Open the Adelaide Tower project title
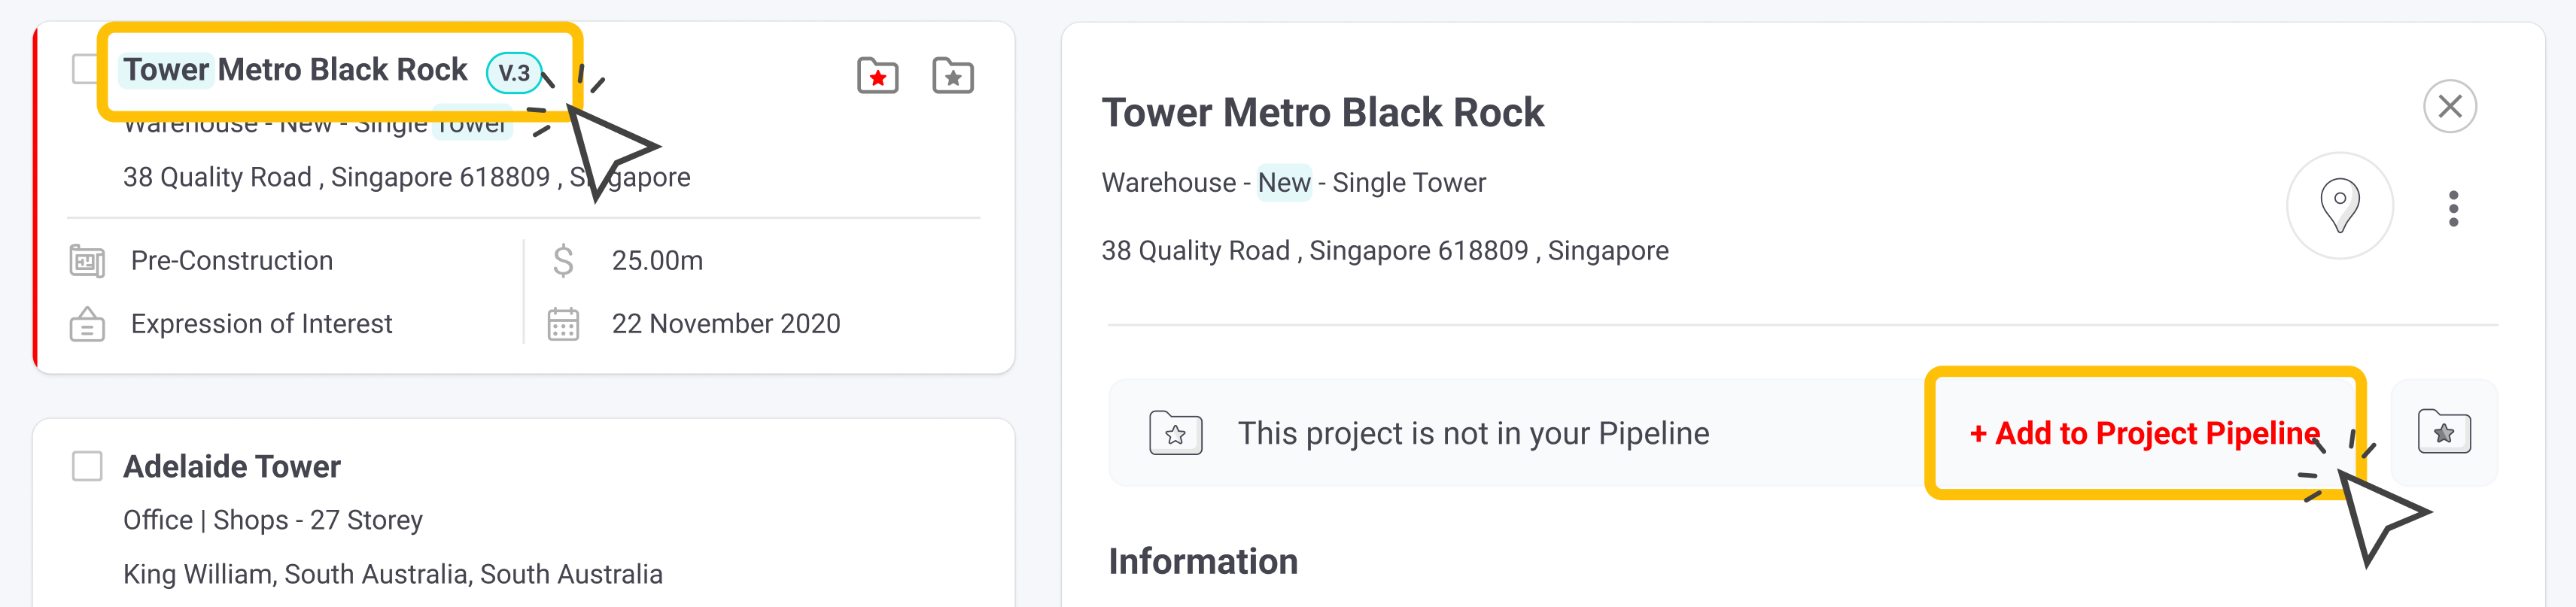This screenshot has height=607, width=2576. click(x=231, y=466)
